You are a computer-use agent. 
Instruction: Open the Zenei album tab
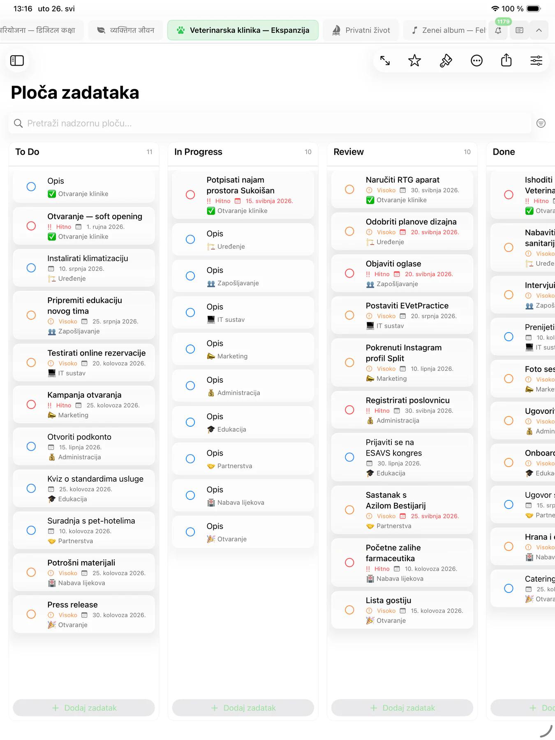446,30
